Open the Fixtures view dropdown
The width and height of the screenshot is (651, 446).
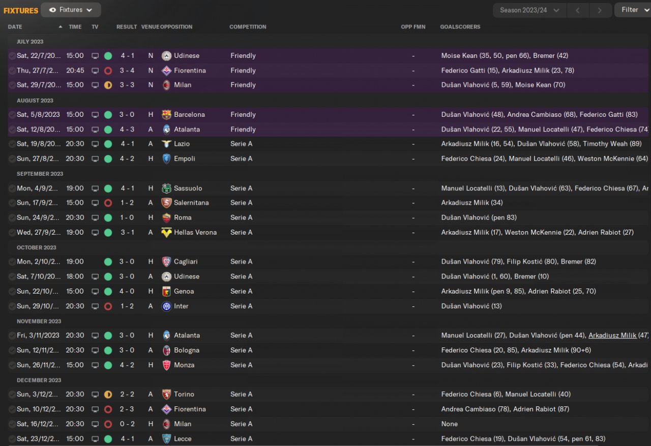tap(71, 10)
